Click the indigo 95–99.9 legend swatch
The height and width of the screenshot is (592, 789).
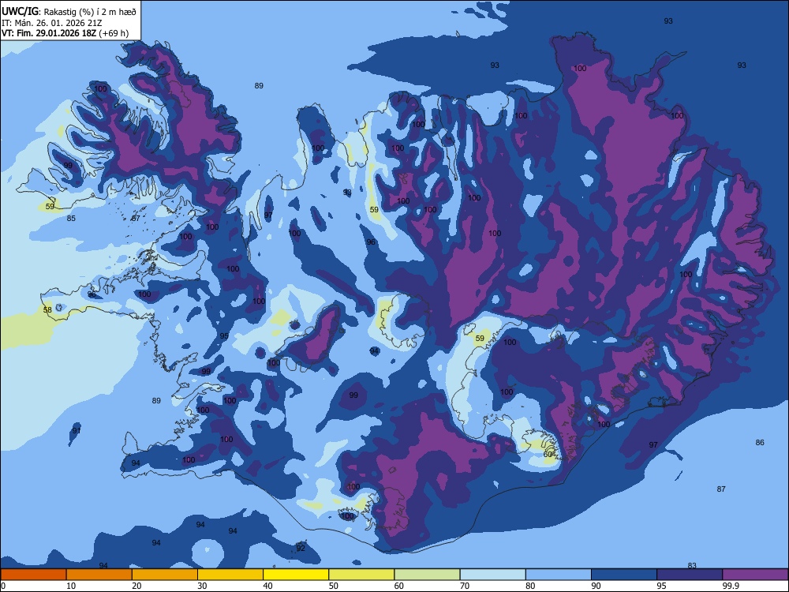(x=690, y=575)
